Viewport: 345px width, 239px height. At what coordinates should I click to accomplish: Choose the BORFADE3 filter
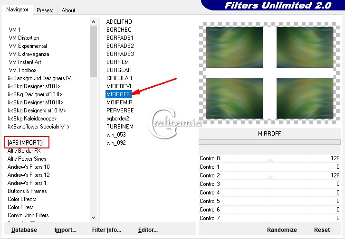(x=120, y=54)
